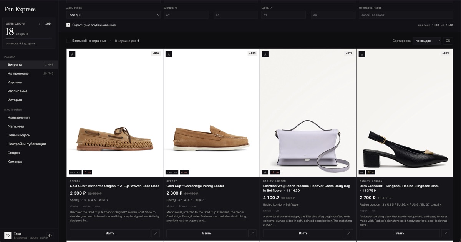Click Взять for Ellerdine Way bag

303,233
